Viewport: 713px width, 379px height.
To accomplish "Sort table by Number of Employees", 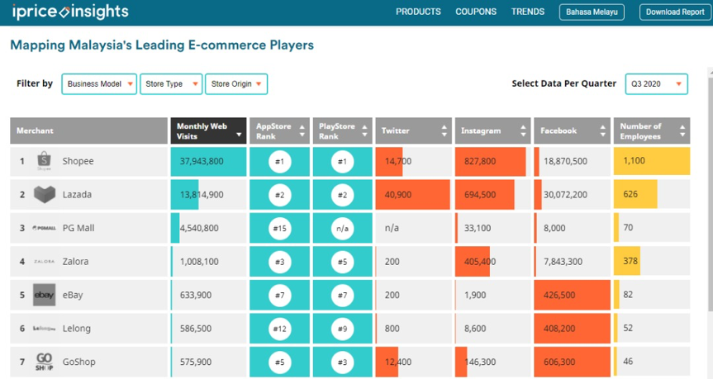I will click(682, 131).
